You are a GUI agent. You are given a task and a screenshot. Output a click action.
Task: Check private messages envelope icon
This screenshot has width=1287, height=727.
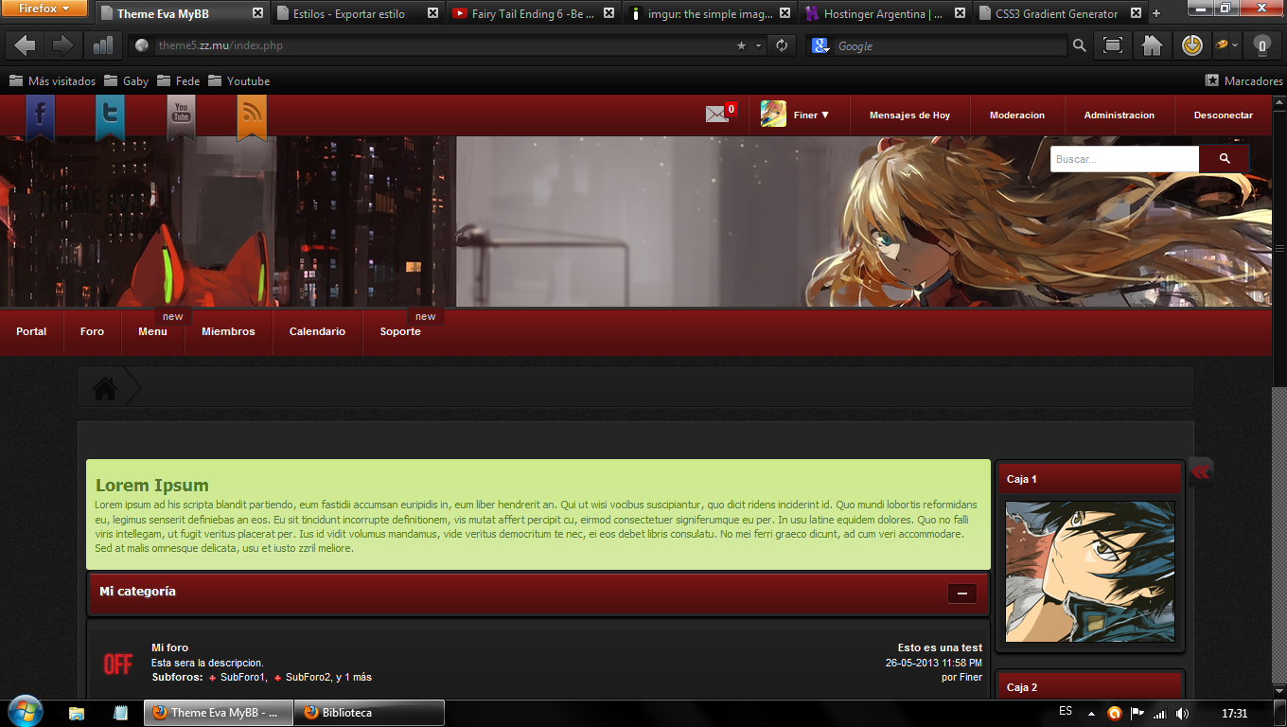[x=717, y=115]
